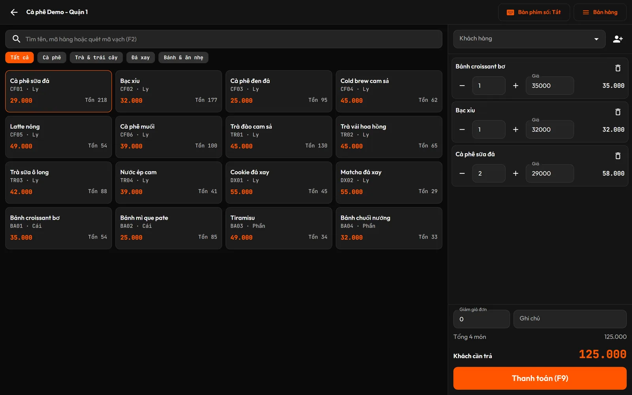Add Trà sữa ô long to order
The image size is (632, 395).
[x=58, y=182]
